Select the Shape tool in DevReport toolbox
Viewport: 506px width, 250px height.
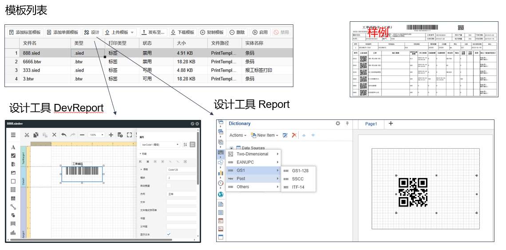tap(13, 215)
